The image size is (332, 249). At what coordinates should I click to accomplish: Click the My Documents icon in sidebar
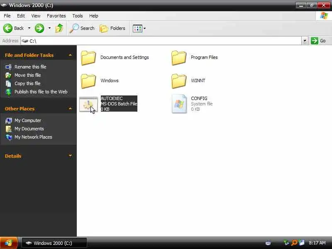tap(9, 129)
